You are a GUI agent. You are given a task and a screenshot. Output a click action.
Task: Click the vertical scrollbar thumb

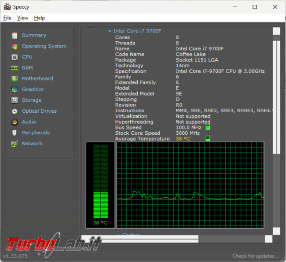pos(276,97)
